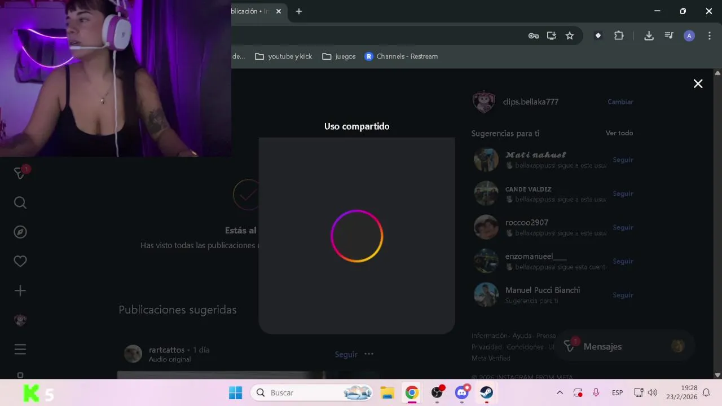Click the install app icon in address bar
Image resolution: width=722 pixels, height=406 pixels.
tap(552, 36)
